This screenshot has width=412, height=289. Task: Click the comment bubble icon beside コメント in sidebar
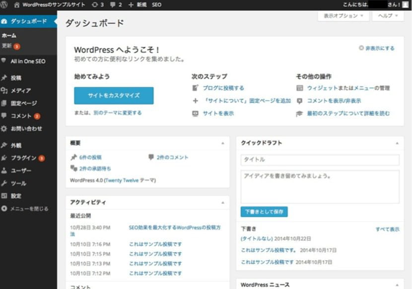click(x=4, y=115)
